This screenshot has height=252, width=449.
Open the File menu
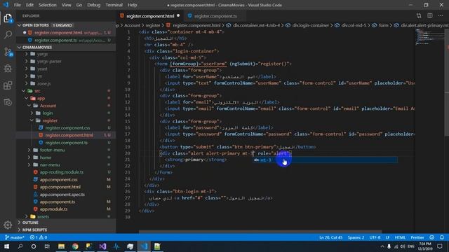(18, 5)
